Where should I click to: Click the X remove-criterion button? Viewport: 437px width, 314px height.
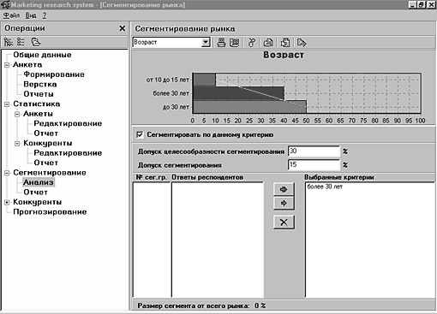click(284, 222)
